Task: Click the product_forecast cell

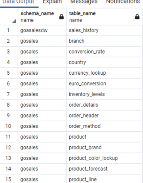Action: coord(104,169)
